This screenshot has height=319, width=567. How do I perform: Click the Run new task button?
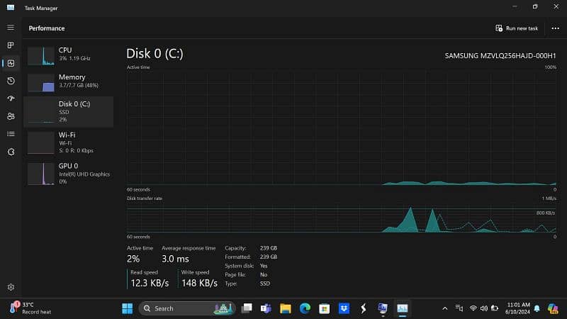(517, 28)
